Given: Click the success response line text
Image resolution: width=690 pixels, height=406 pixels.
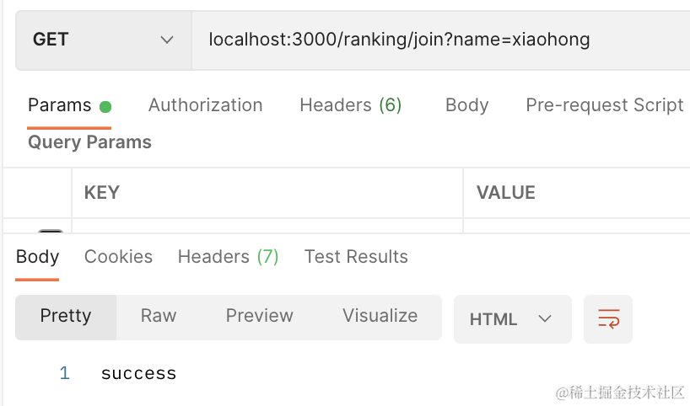Looking at the screenshot, I should coord(138,373).
